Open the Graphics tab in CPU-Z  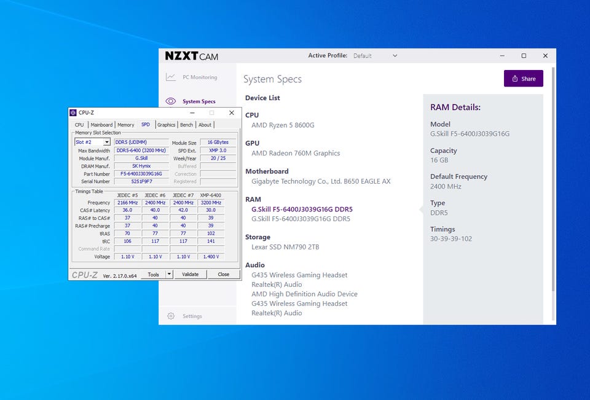pyautogui.click(x=166, y=125)
